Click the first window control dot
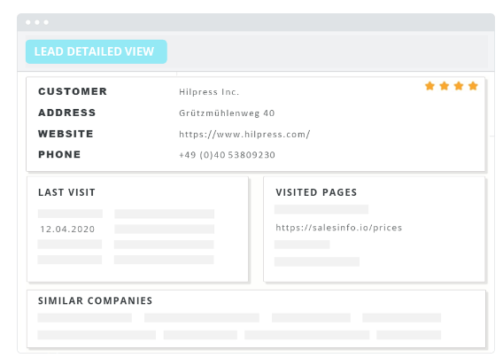The height and width of the screenshot is (358, 503). [x=28, y=22]
